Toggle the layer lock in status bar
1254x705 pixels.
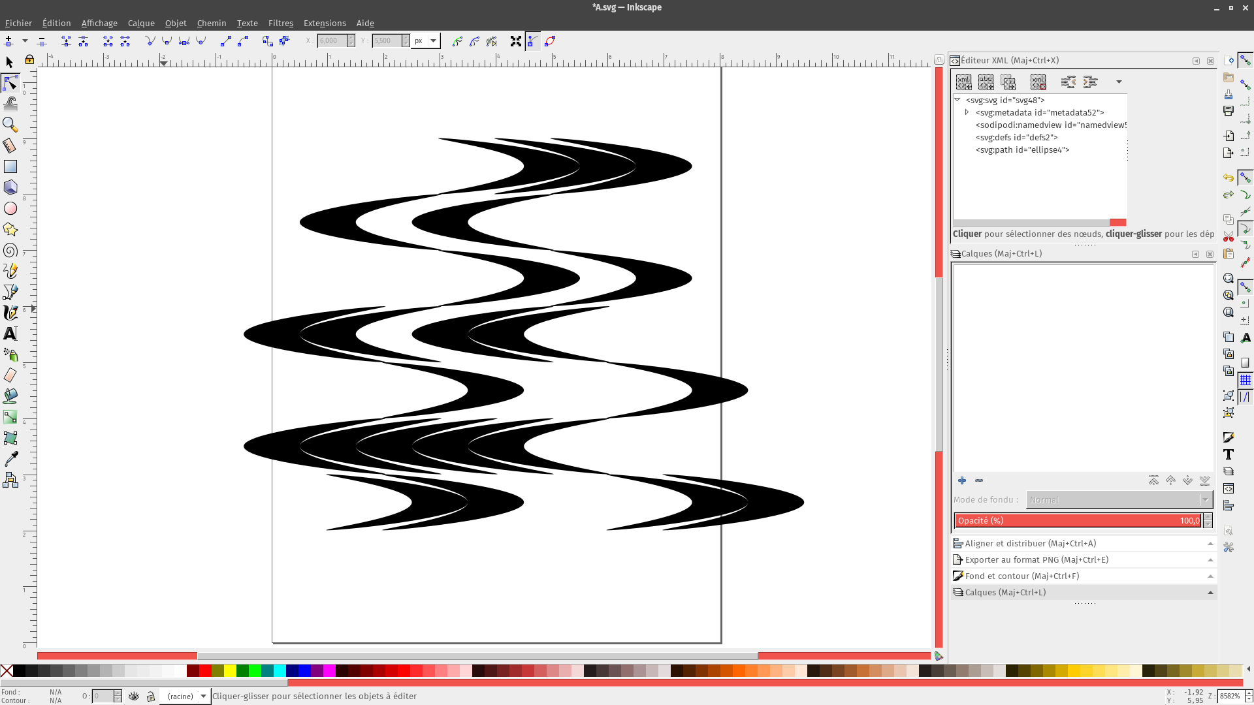tap(151, 697)
